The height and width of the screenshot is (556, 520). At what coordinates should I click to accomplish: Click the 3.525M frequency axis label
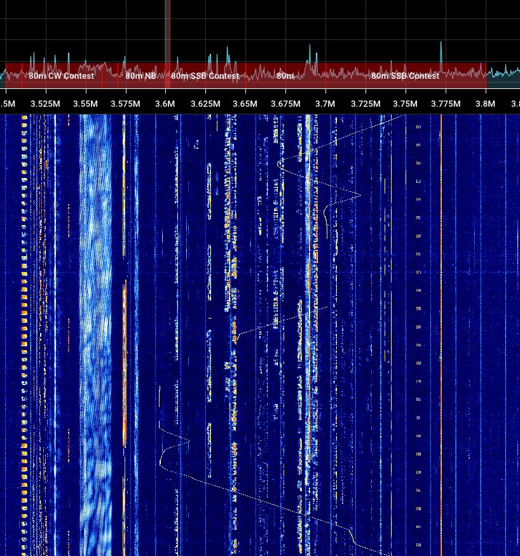point(45,104)
